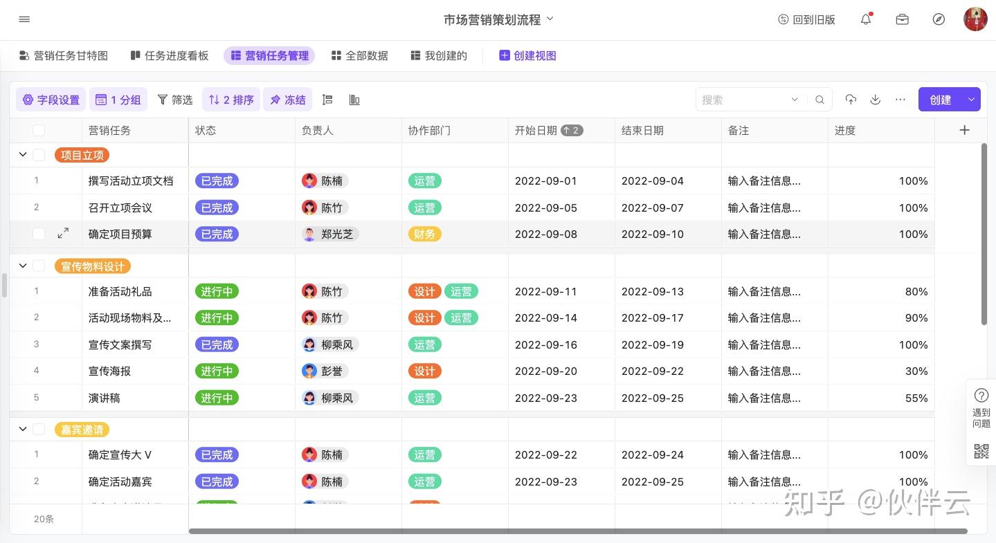Image resolution: width=996 pixels, height=543 pixels.
Task: Toggle the select-all header checkbox
Action: [x=39, y=130]
